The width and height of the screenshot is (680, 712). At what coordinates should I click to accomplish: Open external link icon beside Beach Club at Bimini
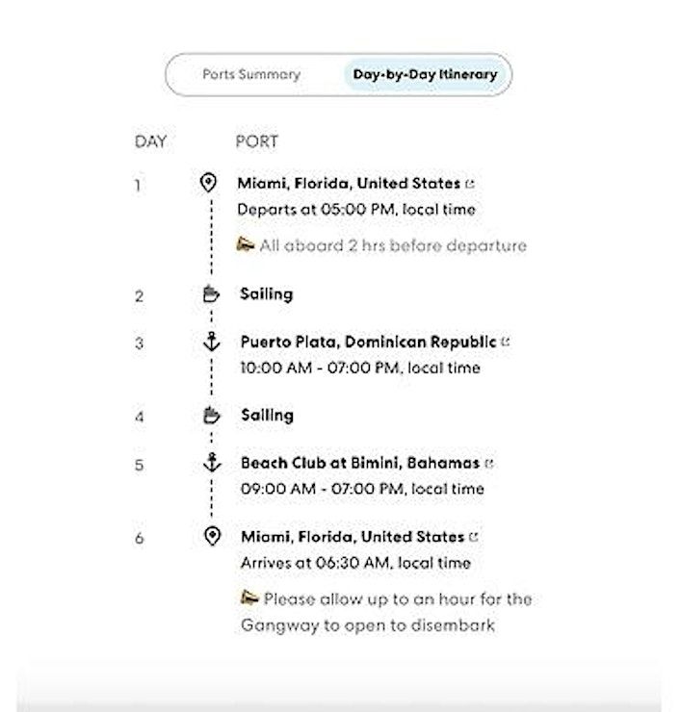(x=489, y=464)
